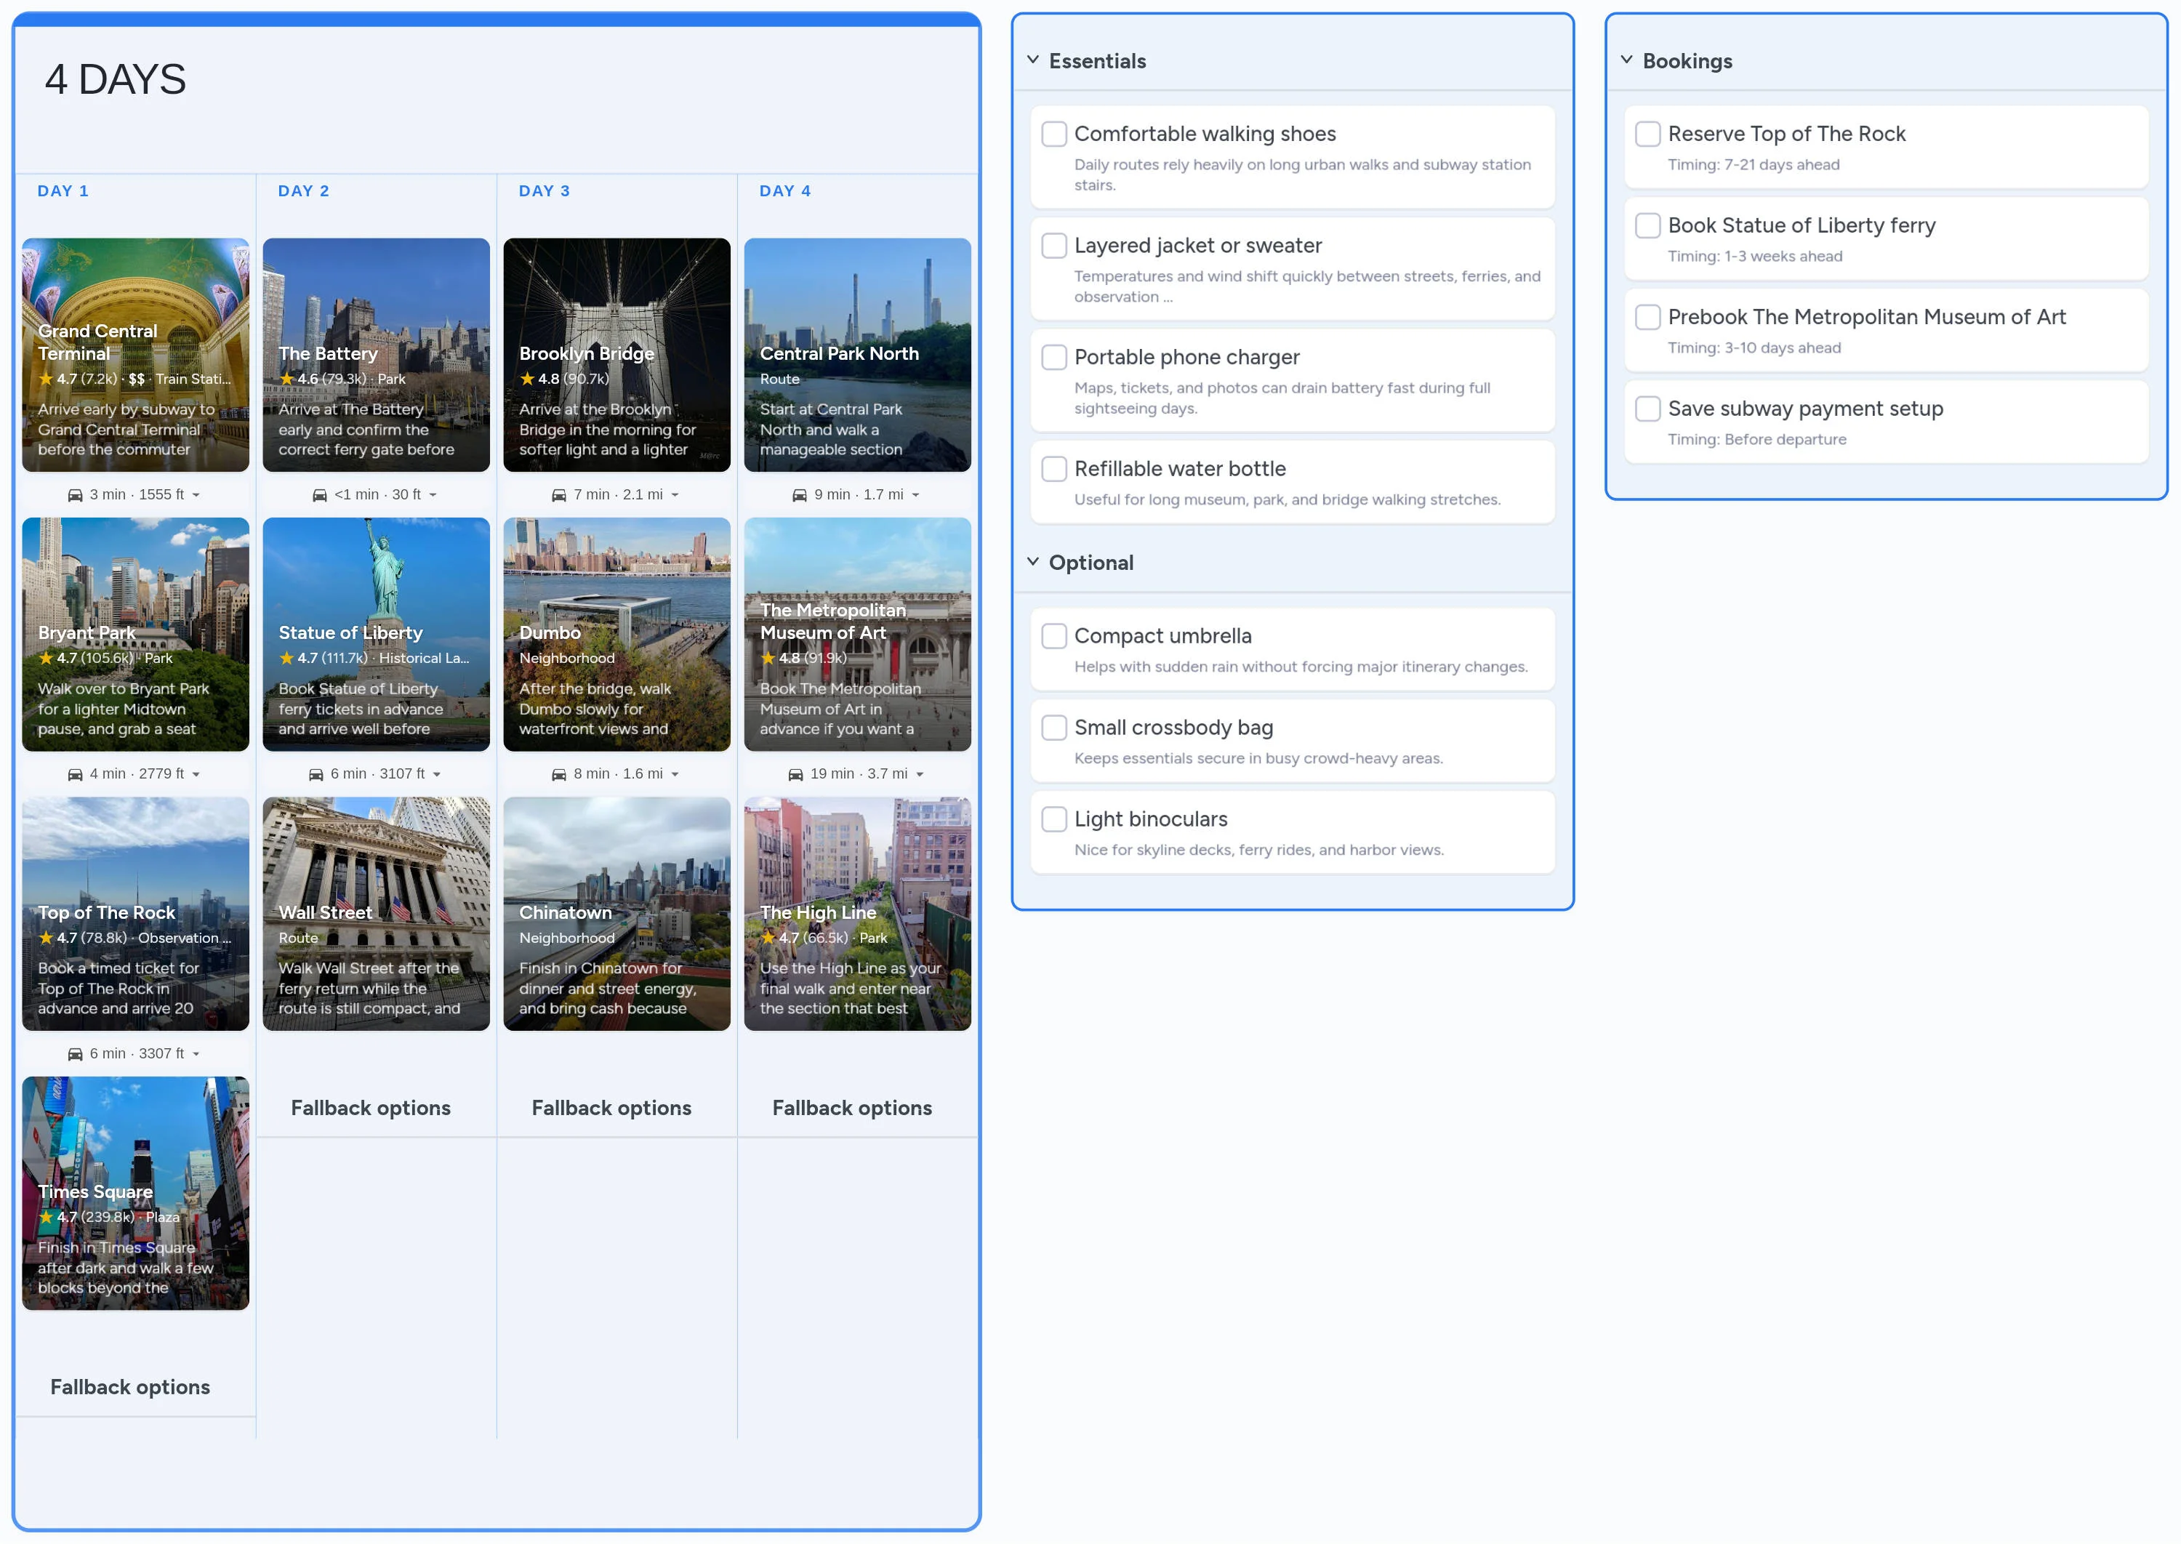This screenshot has height=1544, width=2181.
Task: Collapse the Bookings section
Action: [1627, 58]
